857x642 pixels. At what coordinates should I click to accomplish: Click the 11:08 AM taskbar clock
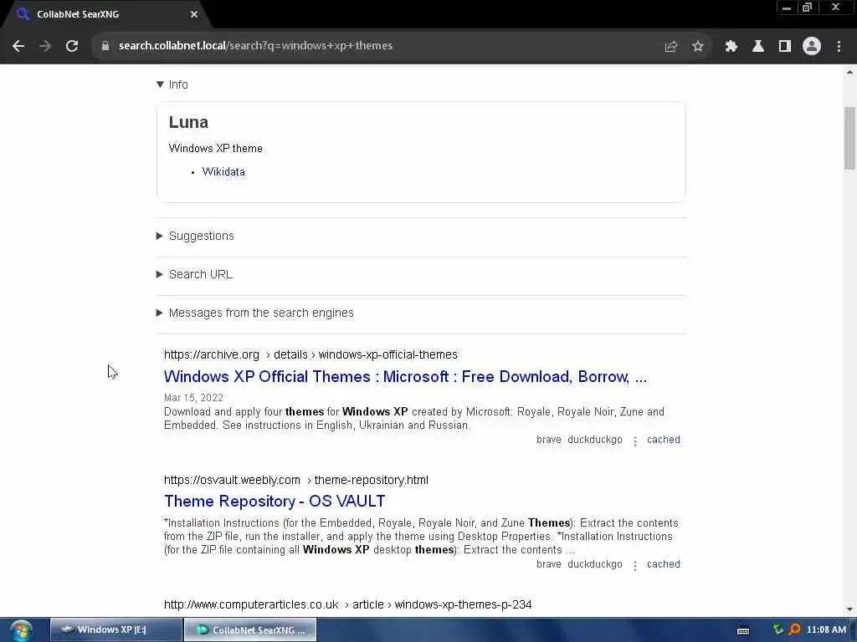click(826, 630)
